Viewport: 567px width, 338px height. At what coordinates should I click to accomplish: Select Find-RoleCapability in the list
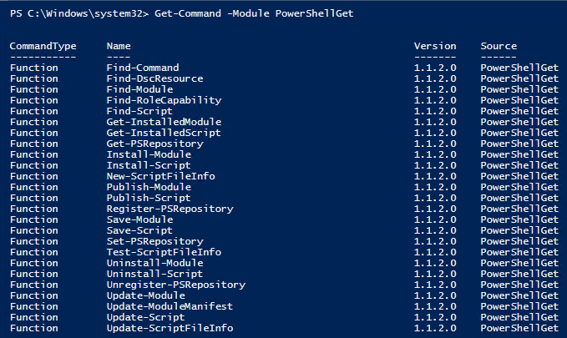coord(164,100)
